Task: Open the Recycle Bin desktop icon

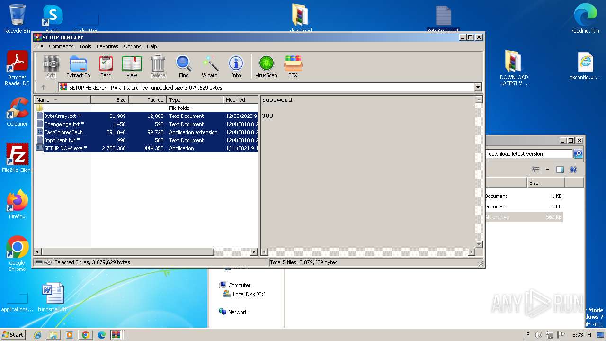Action: [17, 19]
